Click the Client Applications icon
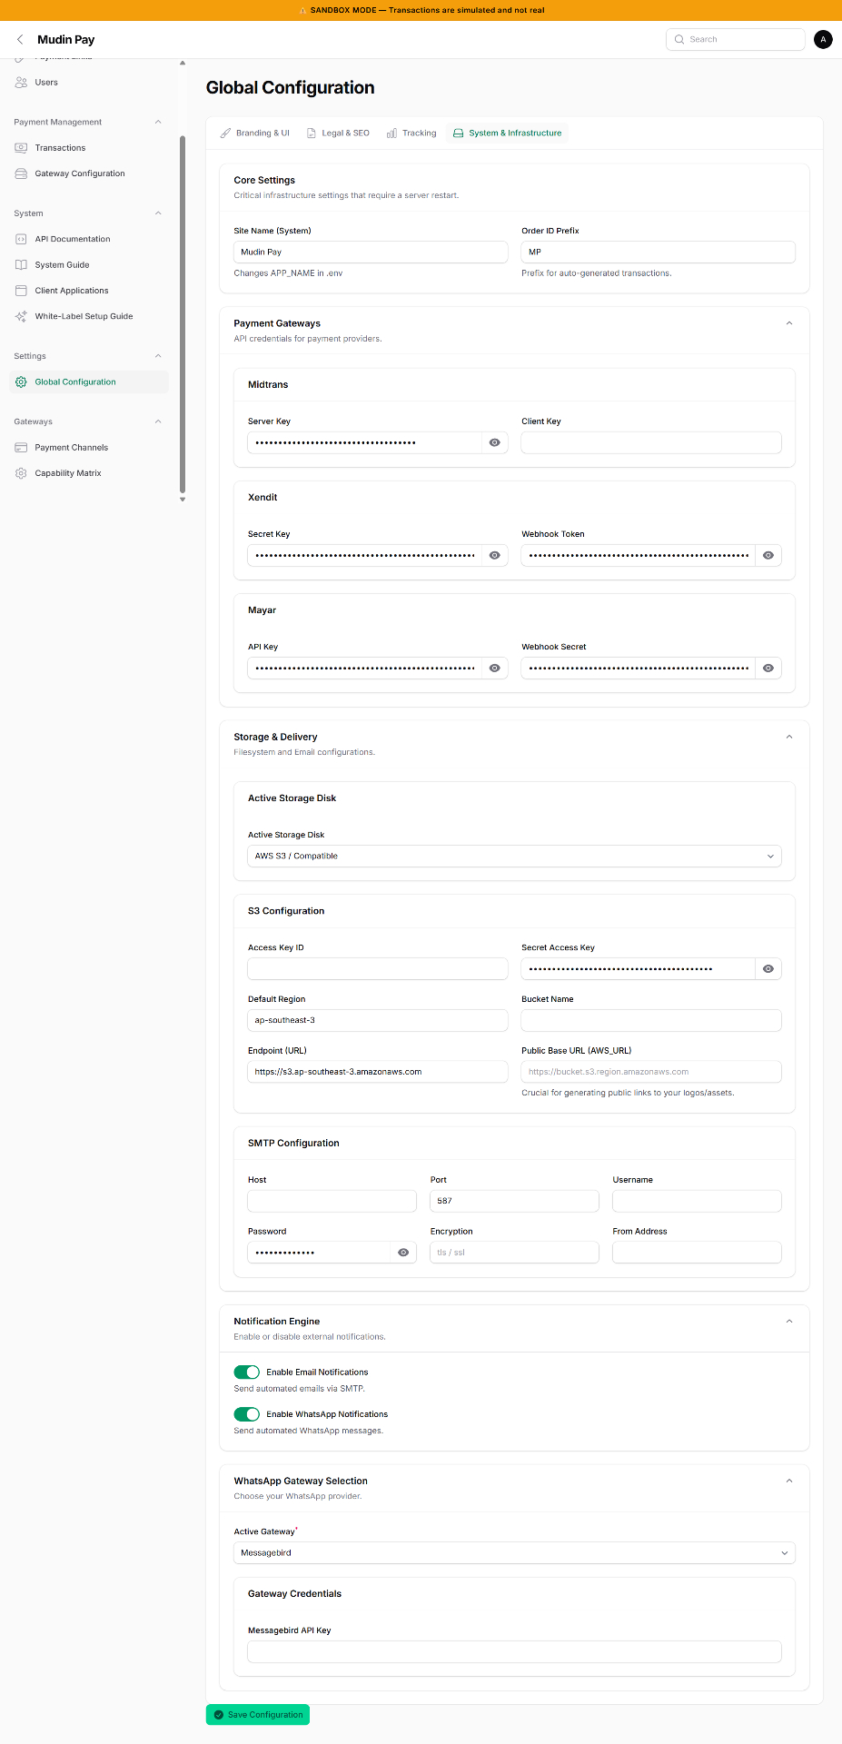 coord(21,291)
